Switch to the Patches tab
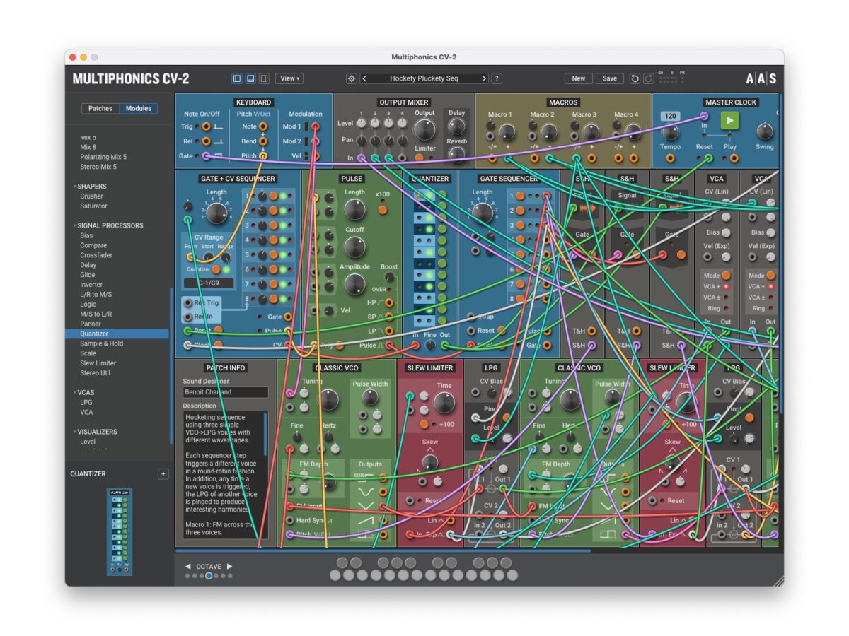The image size is (849, 636). tap(100, 109)
